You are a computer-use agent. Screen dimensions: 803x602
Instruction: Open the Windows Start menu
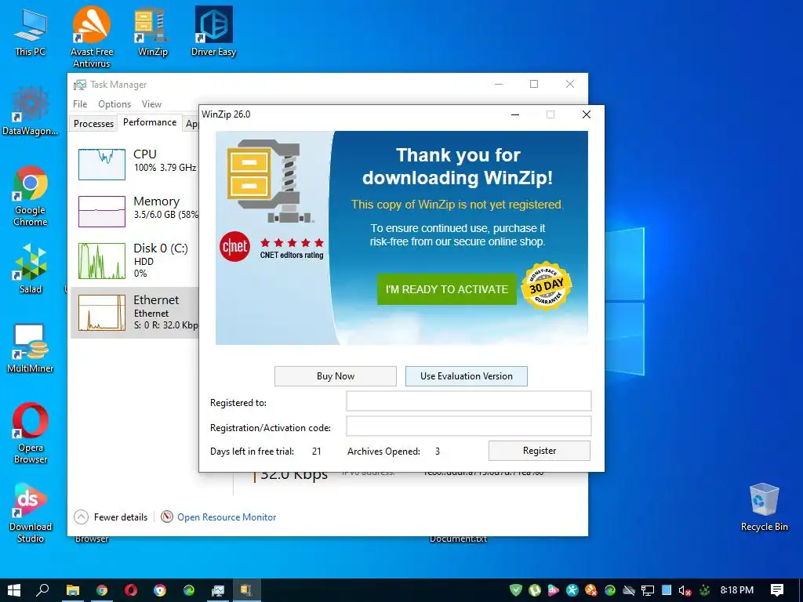14,590
